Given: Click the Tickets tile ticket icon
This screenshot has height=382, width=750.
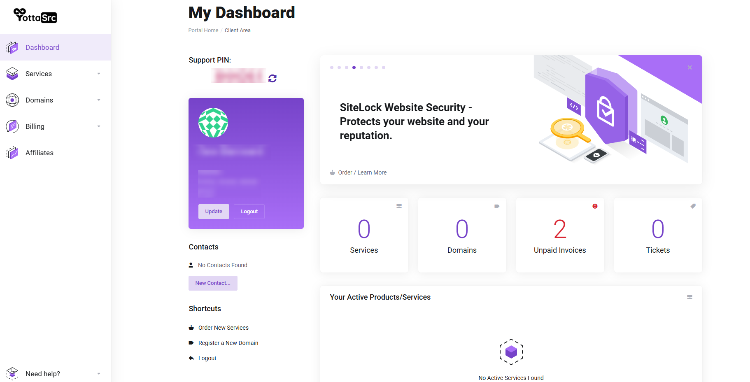Looking at the screenshot, I should click(693, 206).
